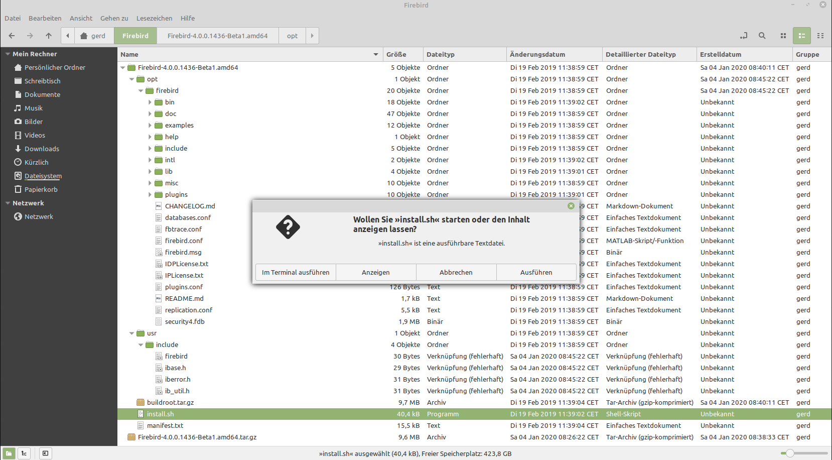Image resolution: width=832 pixels, height=460 pixels.
Task: Expand the bin folder in the tree
Action: pyautogui.click(x=150, y=102)
